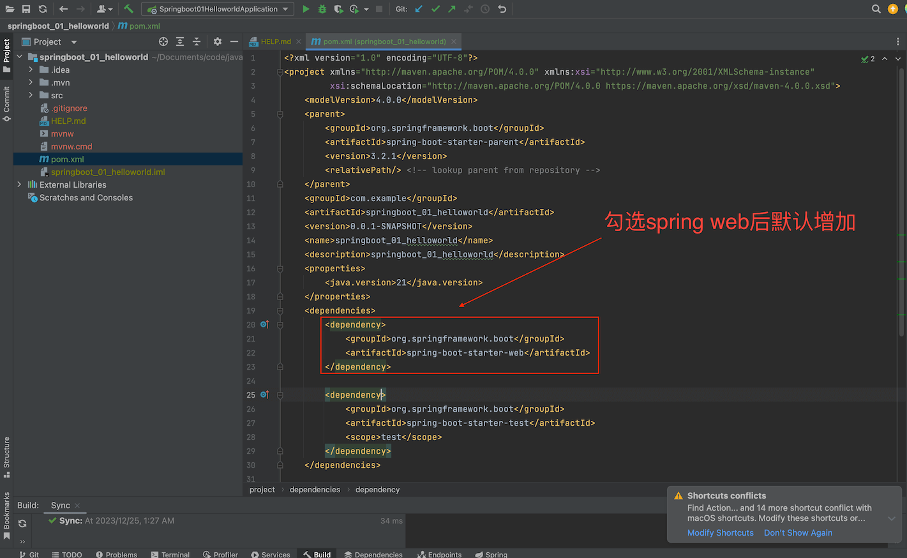Viewport: 907px width, 558px height.
Task: Select mvnw.cmd file in project tree
Action: pos(71,146)
